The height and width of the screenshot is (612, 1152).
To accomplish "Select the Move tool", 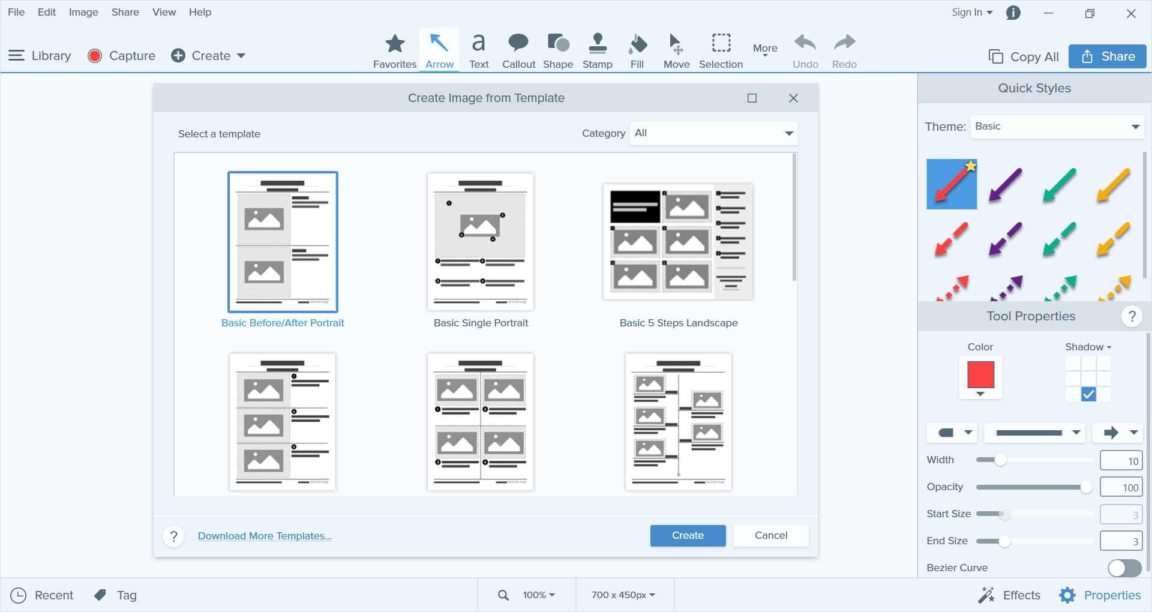I will click(676, 50).
